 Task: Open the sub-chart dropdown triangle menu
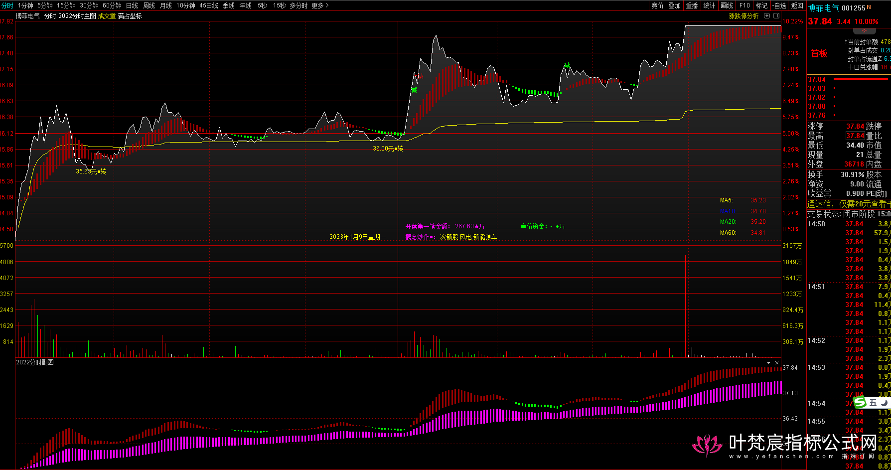(769, 362)
